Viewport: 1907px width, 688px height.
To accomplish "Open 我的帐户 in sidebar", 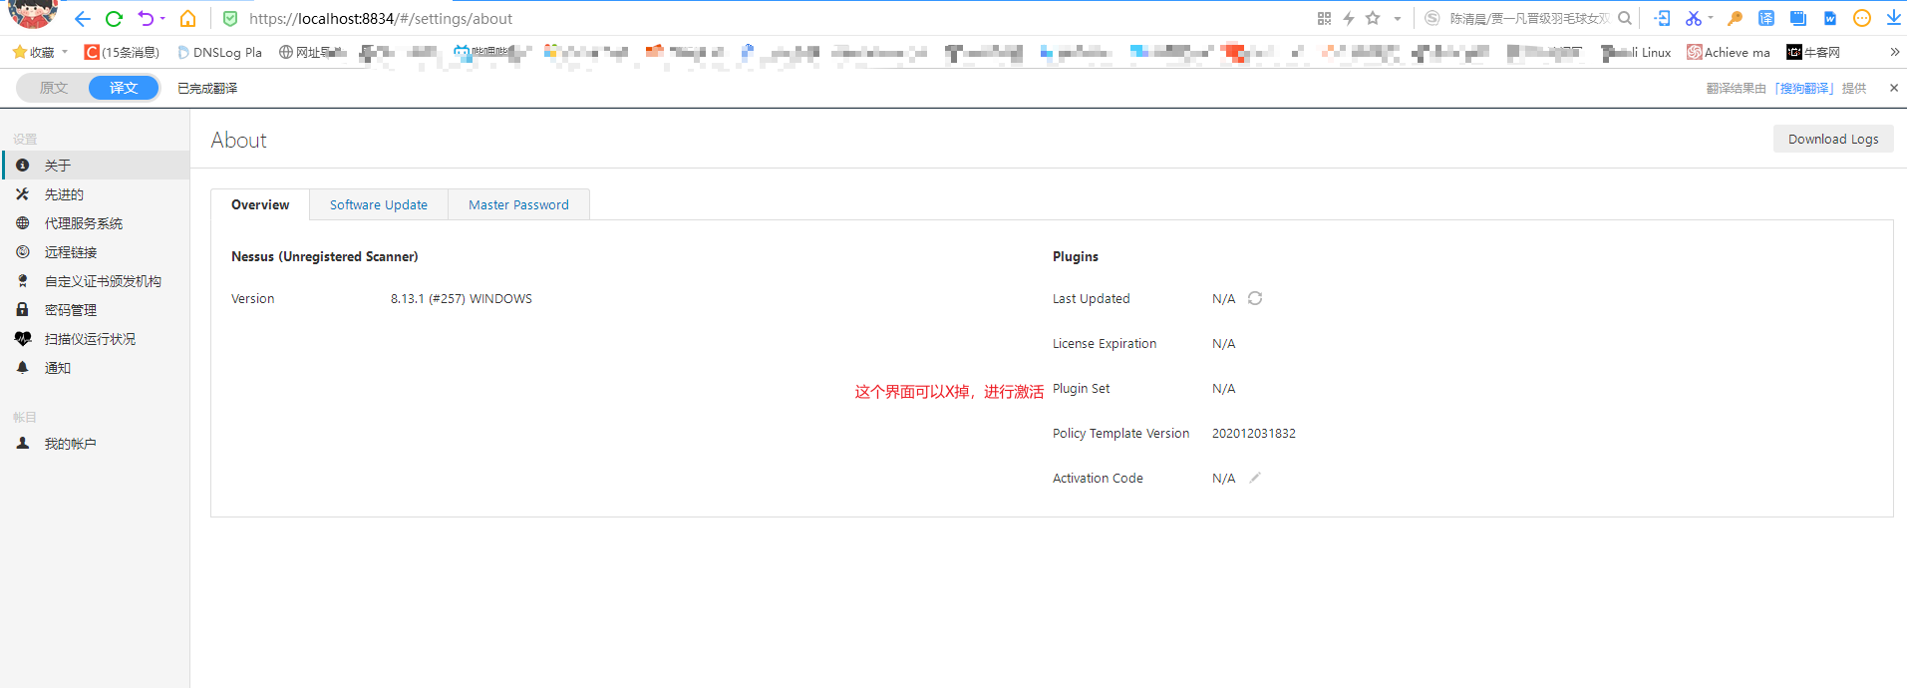I will point(95,444).
